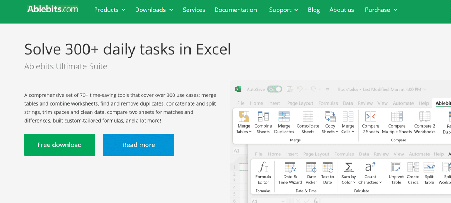Select the Insert tab in upper ribbon
This screenshot has width=451, height=203.
tap(274, 103)
